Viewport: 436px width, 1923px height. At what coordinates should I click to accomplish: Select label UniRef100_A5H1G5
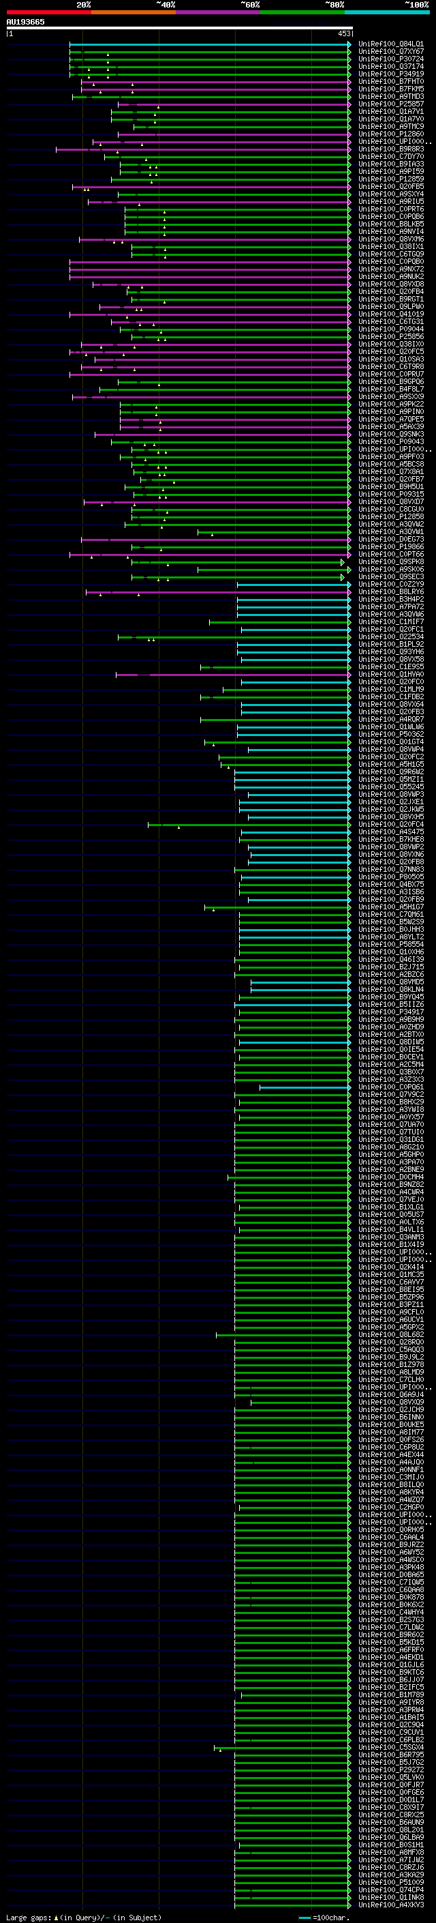pos(391,765)
